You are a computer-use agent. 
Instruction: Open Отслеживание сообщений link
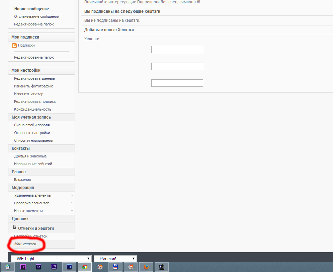(36, 16)
